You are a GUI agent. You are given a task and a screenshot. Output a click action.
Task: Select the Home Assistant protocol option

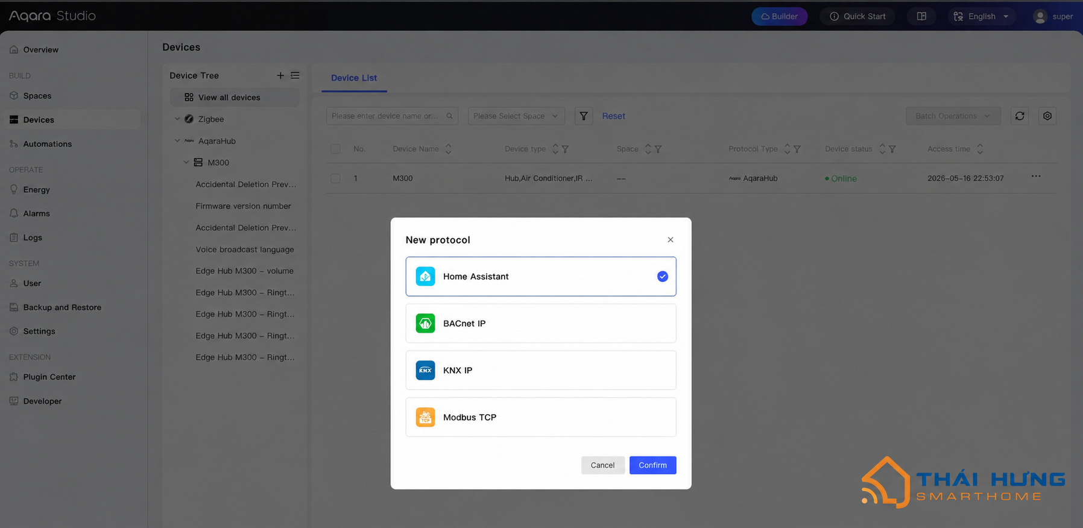pos(541,277)
